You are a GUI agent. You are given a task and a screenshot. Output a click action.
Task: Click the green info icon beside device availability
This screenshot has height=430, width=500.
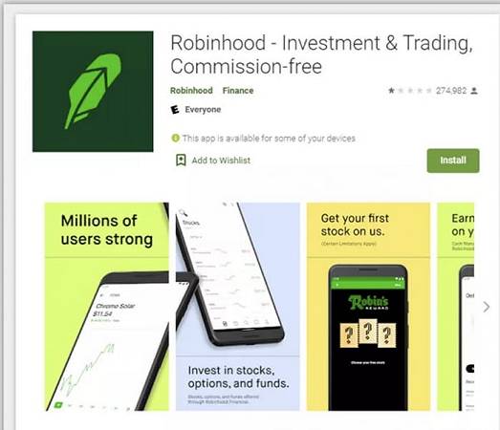(175, 138)
